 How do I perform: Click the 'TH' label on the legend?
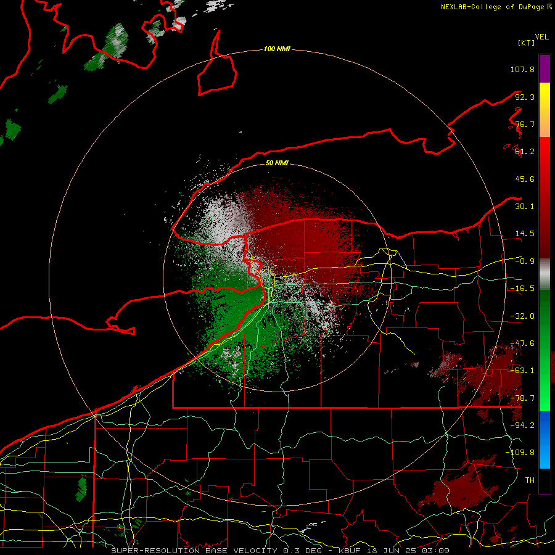tap(530, 480)
